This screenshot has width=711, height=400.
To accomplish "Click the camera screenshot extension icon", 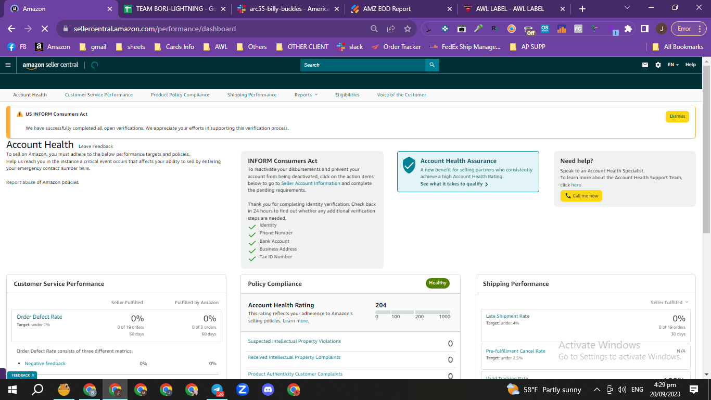I will tap(462, 29).
